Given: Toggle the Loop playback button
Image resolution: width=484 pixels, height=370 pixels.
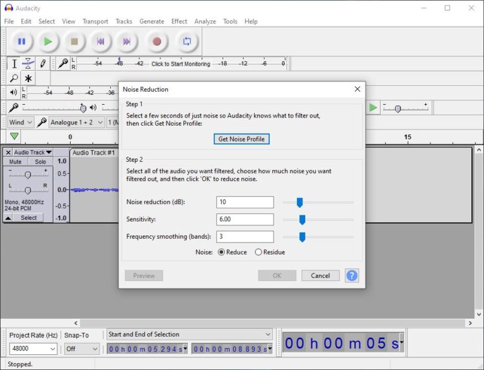Looking at the screenshot, I should point(187,41).
